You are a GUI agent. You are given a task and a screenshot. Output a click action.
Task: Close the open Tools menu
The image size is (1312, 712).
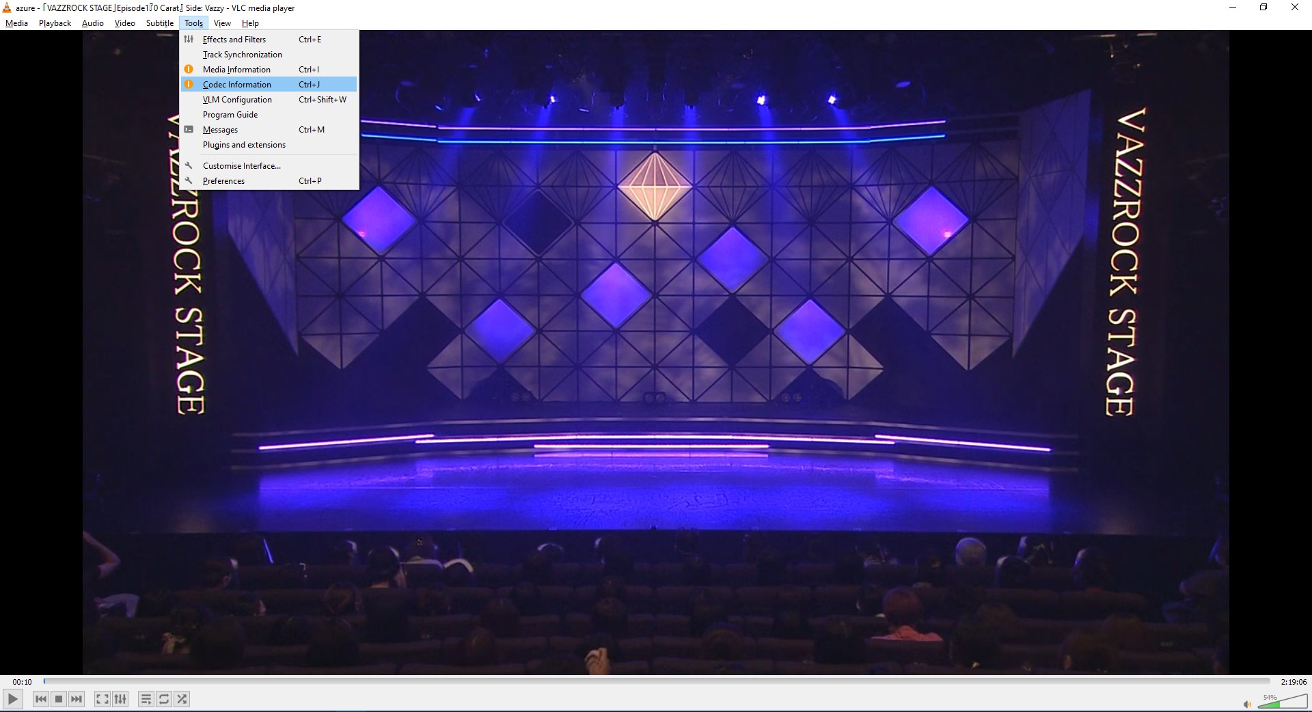coord(194,23)
